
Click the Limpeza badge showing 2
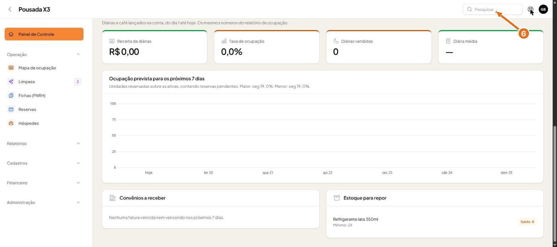[77, 82]
